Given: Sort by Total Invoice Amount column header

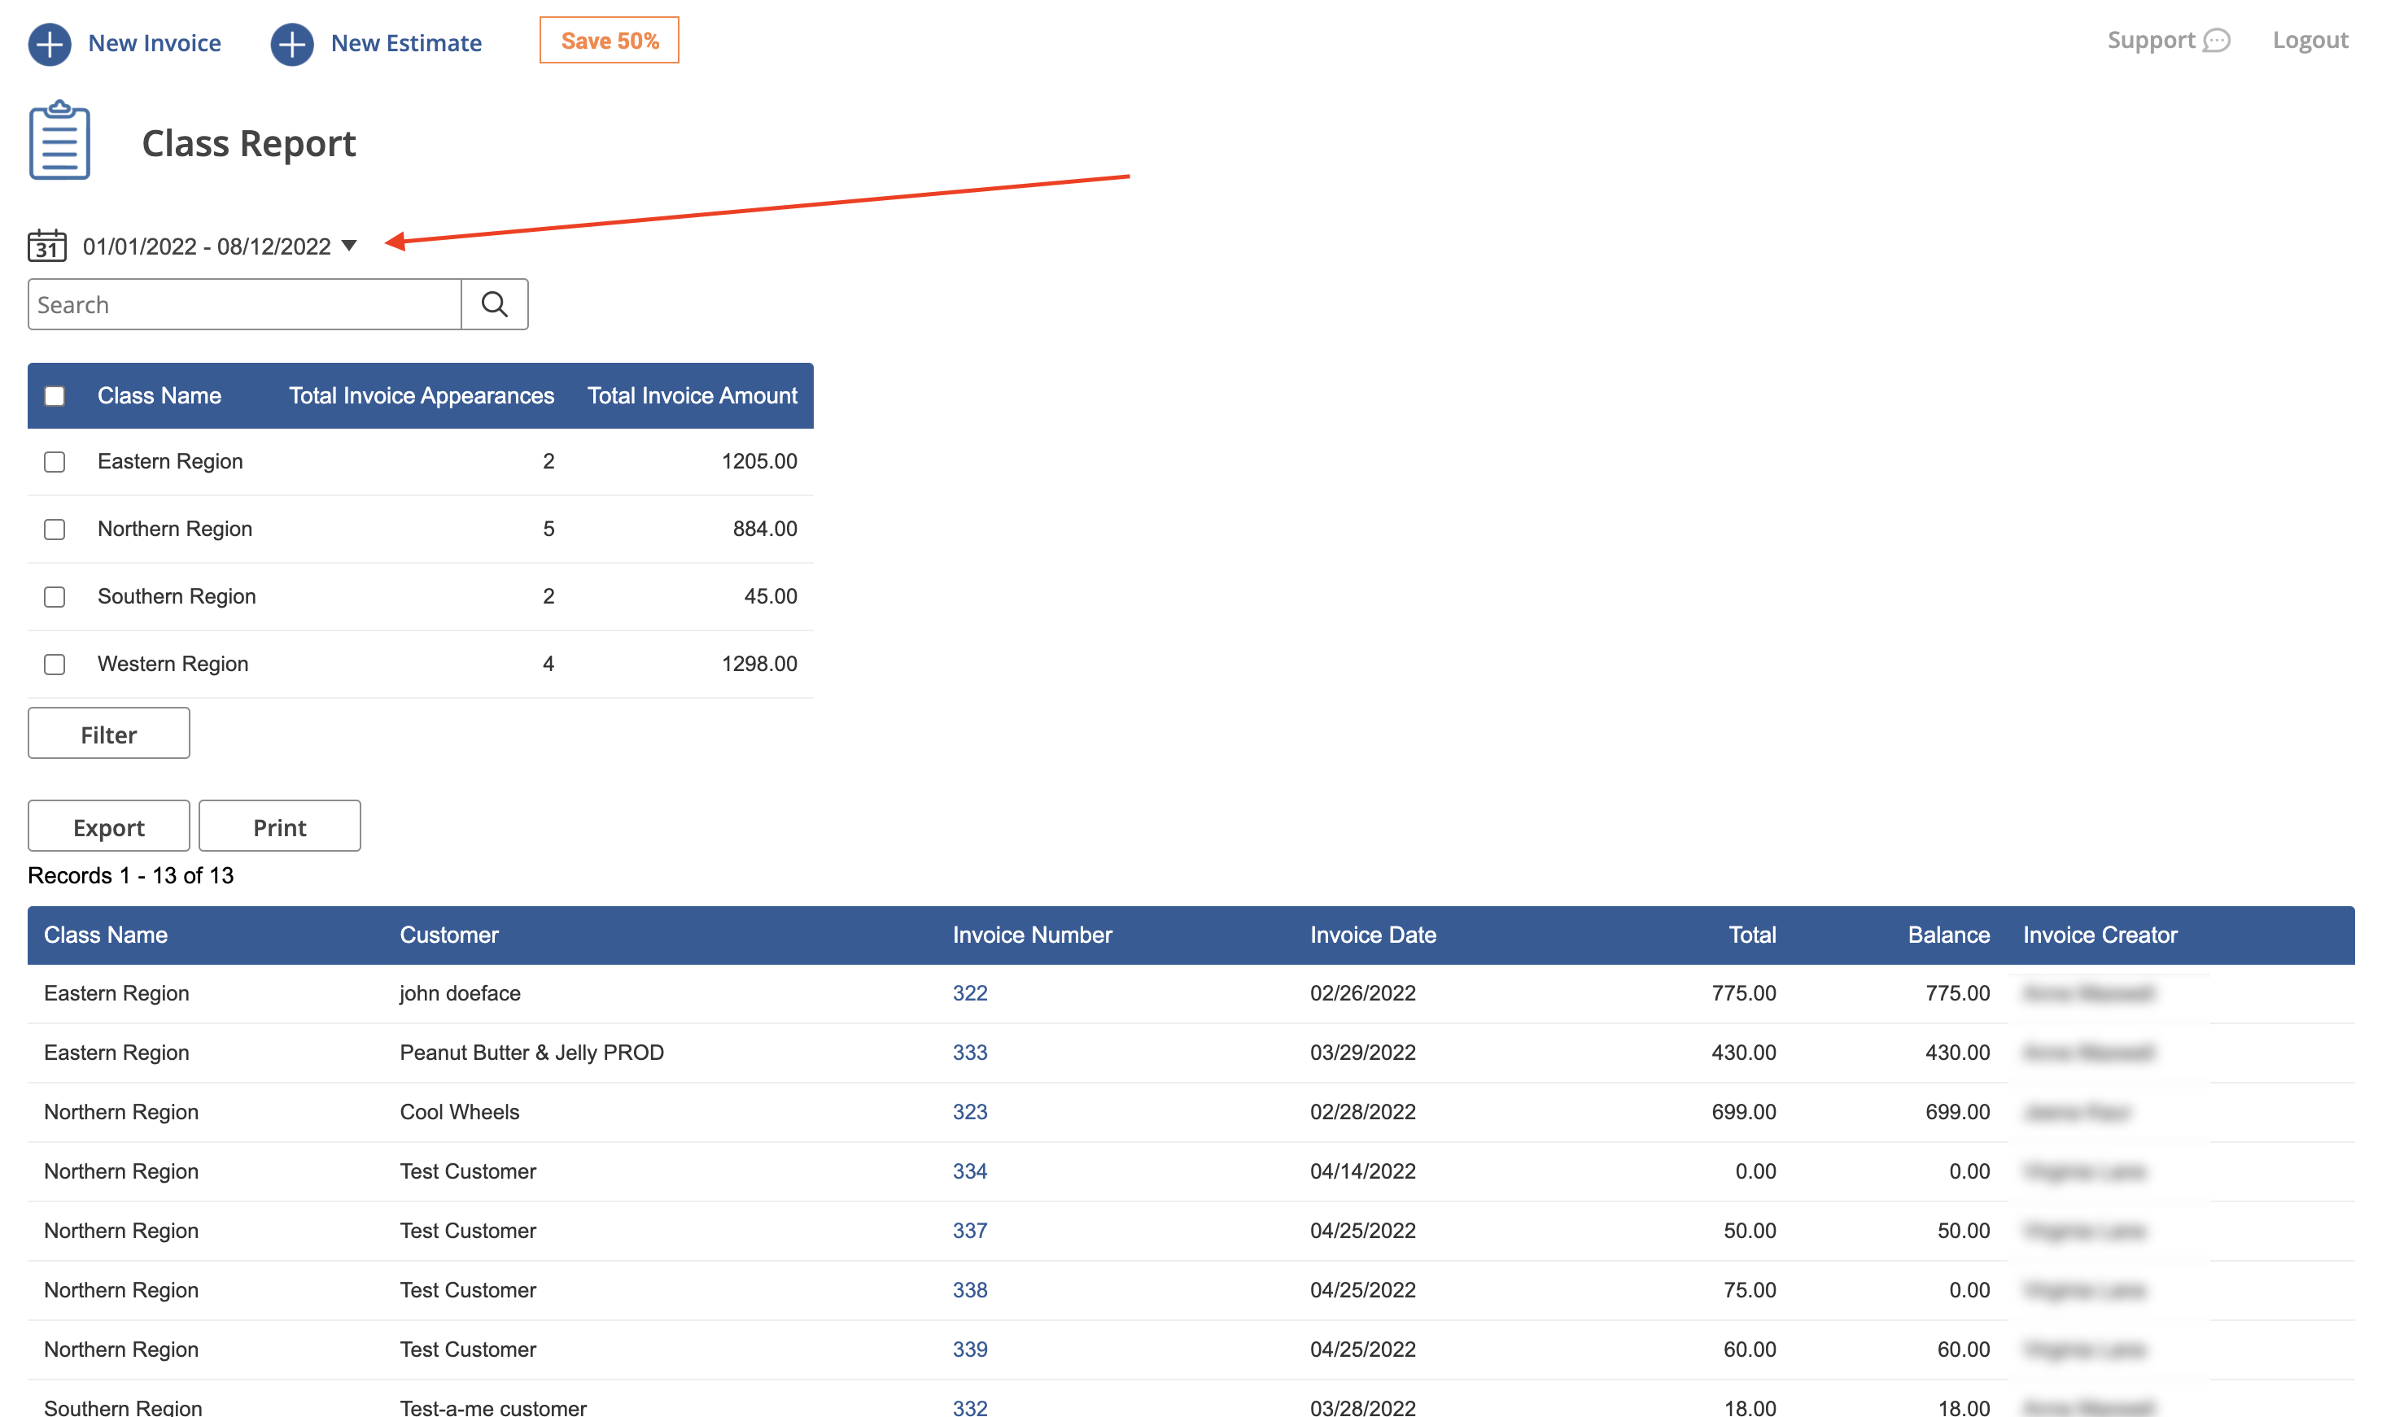Looking at the screenshot, I should (692, 395).
